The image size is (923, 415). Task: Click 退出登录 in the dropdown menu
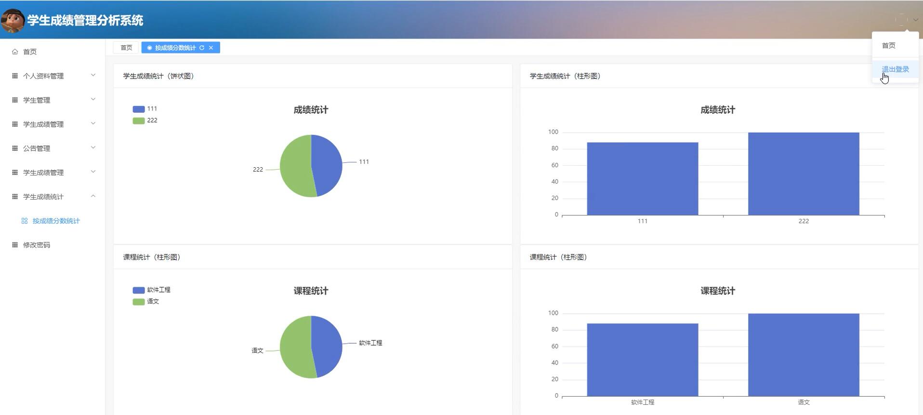point(895,69)
